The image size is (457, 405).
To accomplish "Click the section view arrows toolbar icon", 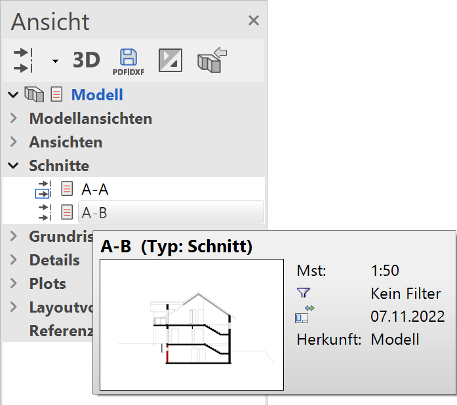I will point(24,60).
